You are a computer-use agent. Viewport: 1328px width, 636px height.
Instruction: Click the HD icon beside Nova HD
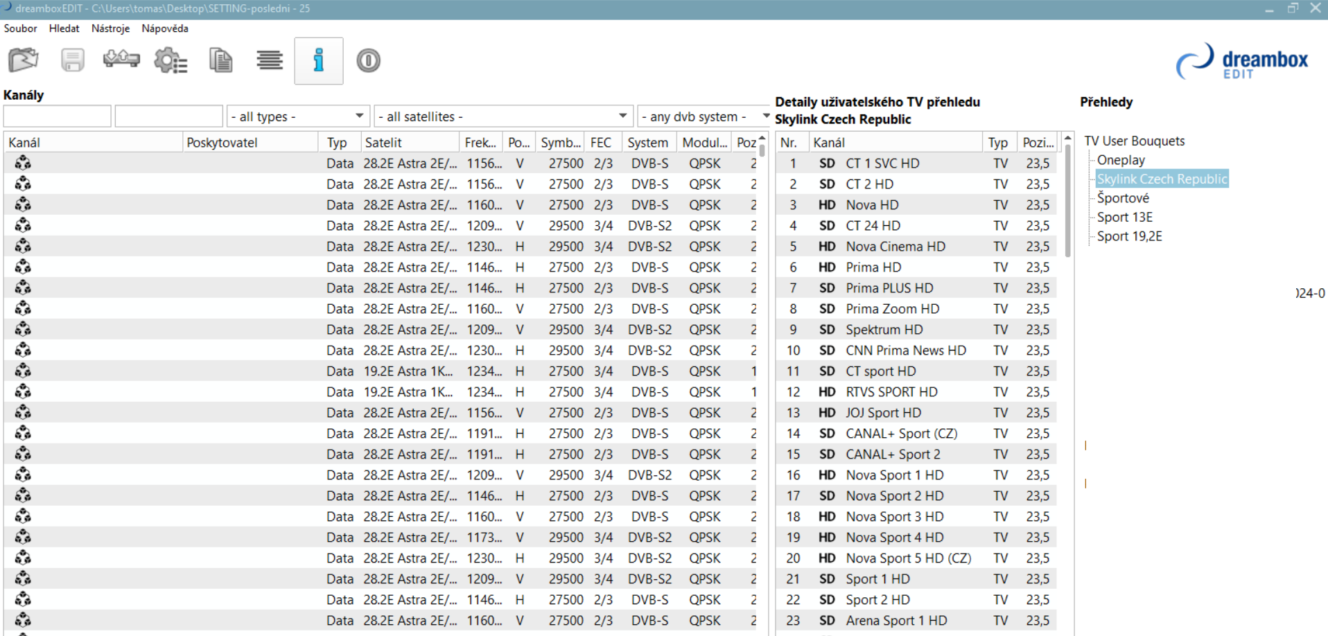point(827,205)
